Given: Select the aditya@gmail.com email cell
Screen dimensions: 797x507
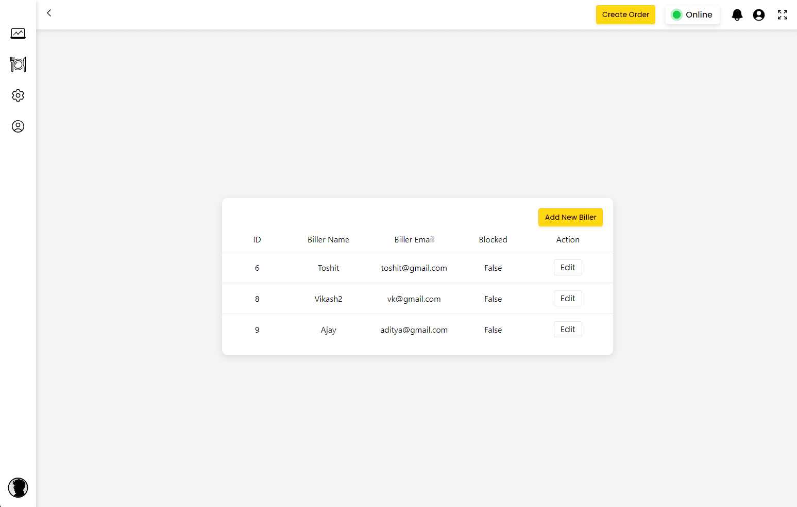Looking at the screenshot, I should point(414,330).
